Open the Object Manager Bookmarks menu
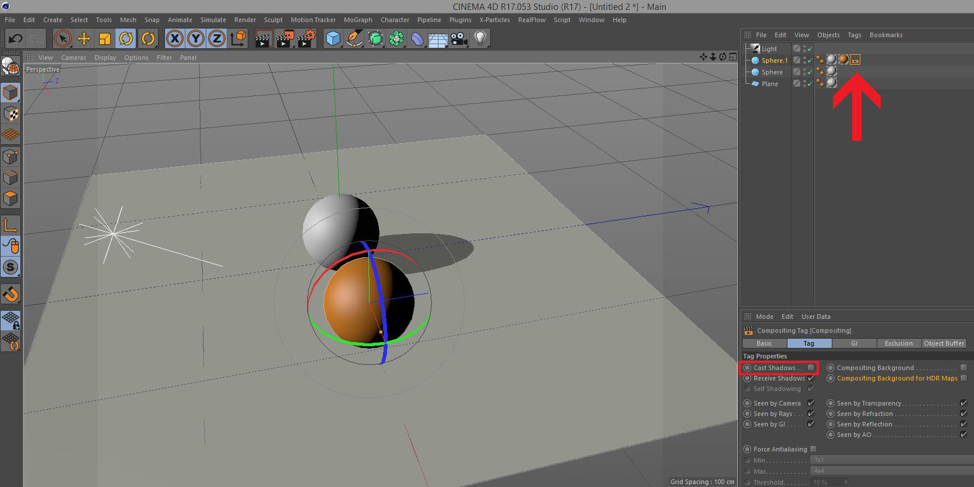Screen dimensions: 974x487 click(x=886, y=35)
